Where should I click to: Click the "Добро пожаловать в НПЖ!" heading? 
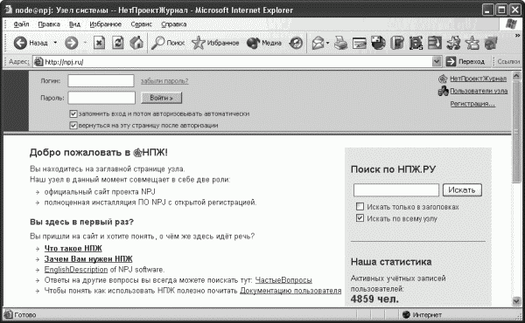tap(98, 152)
